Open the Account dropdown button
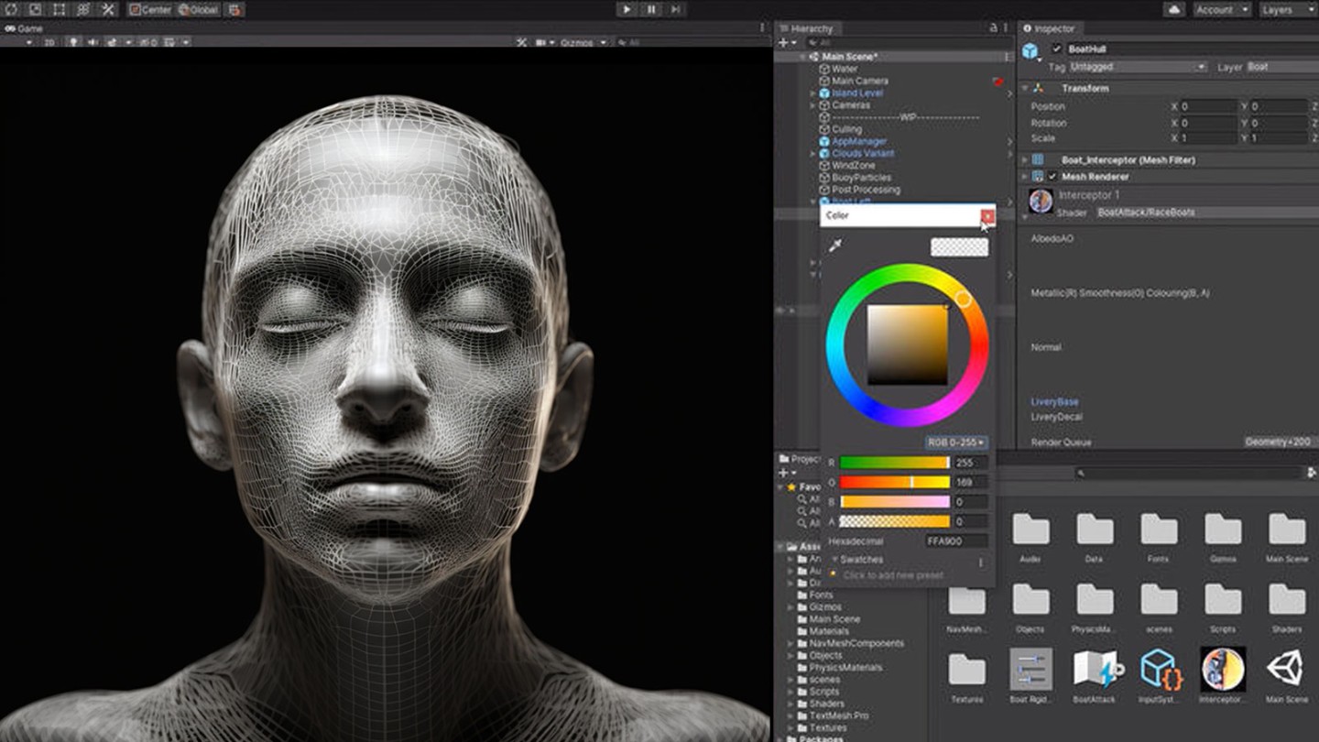 [x=1221, y=9]
